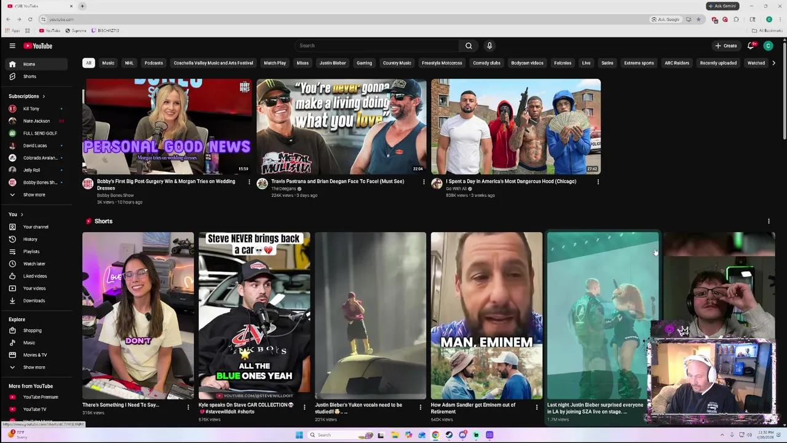Play the Adam Sandler Eminem short
Screen dimensions: 787x443
click(x=486, y=316)
